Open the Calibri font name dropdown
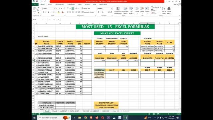Viewport: 213px width, 120px height. tap(54, 8)
